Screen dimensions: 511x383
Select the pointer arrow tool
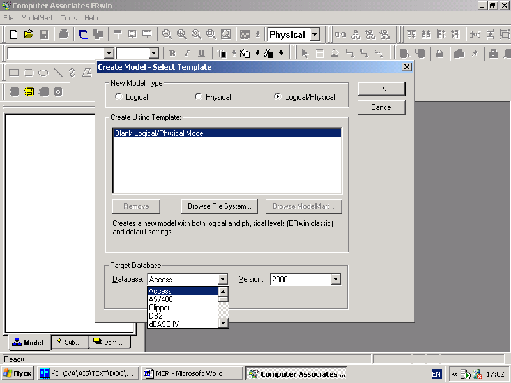[305, 54]
